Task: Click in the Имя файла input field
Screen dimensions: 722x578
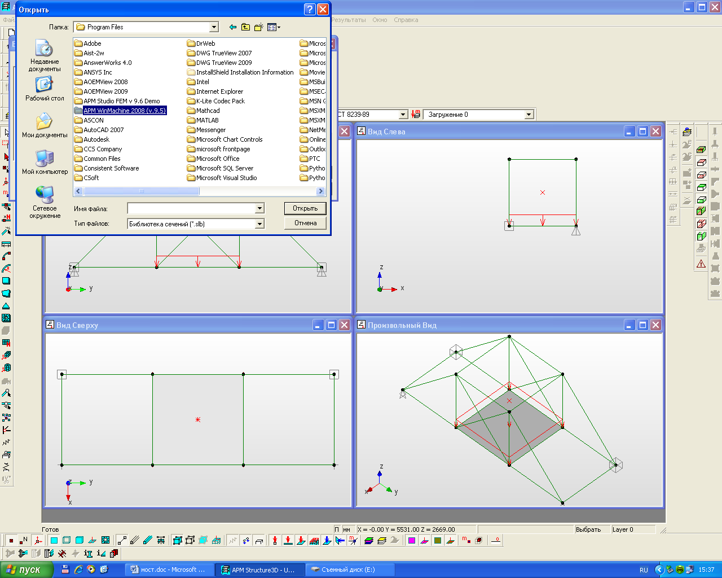Action: pos(191,208)
